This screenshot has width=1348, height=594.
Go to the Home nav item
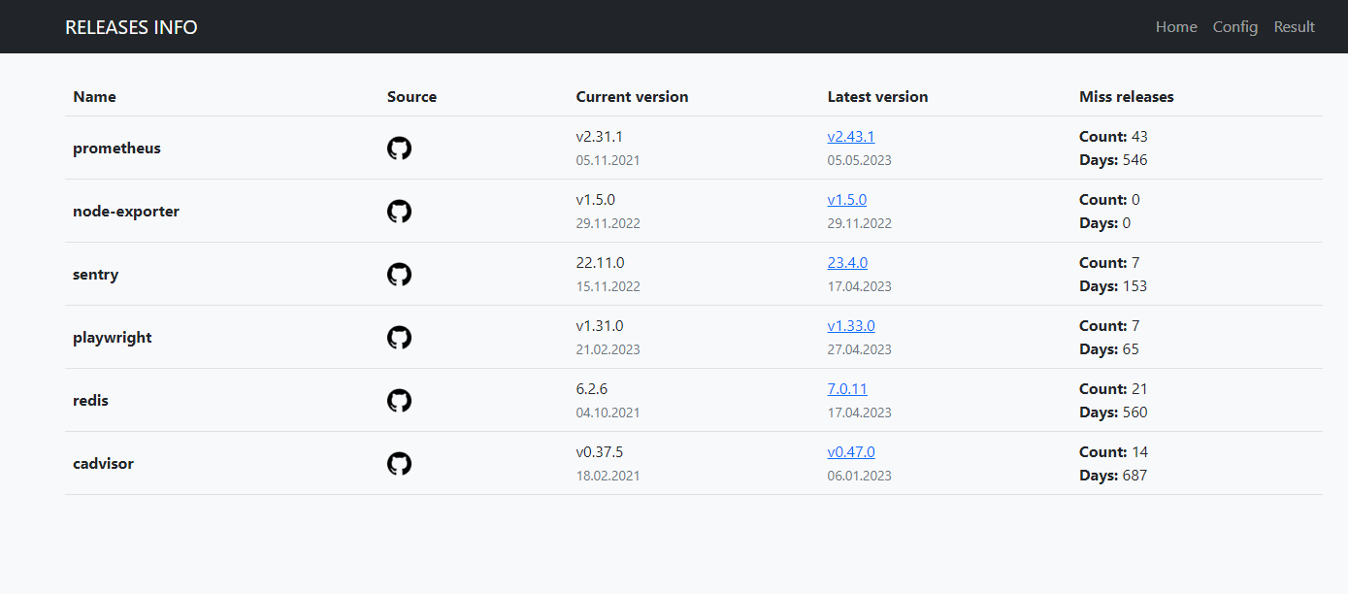[1176, 27]
